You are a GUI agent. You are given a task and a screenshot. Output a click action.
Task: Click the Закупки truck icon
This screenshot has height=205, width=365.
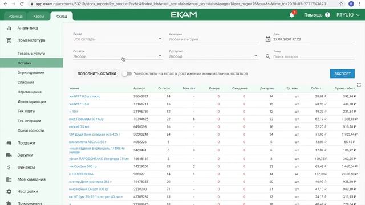9,155
